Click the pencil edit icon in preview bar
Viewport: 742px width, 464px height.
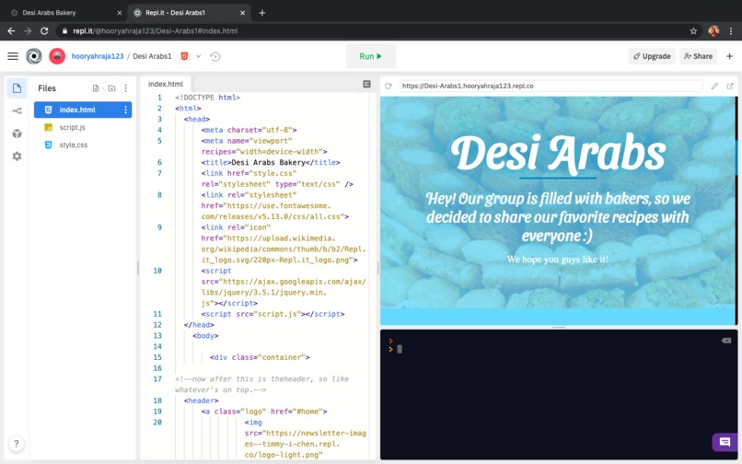714,87
